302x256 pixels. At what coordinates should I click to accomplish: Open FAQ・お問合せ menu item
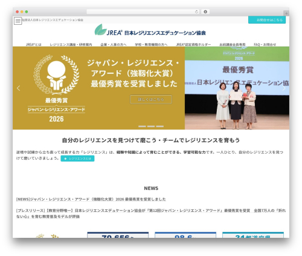(265, 44)
